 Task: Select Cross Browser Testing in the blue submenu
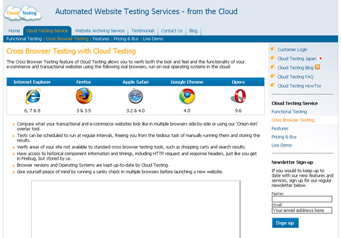click(x=67, y=39)
